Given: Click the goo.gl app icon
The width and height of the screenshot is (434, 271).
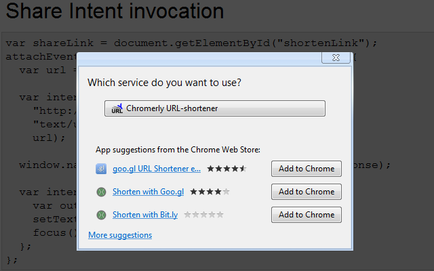Looking at the screenshot, I should 101,169.
